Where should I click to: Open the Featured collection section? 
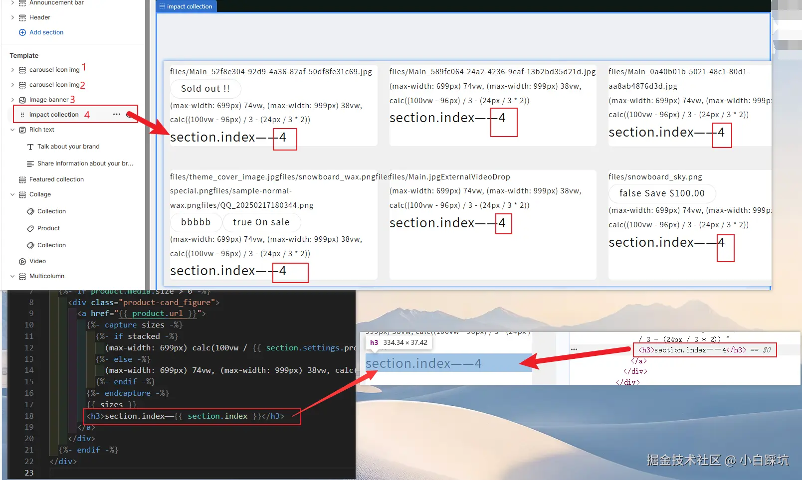pyautogui.click(x=56, y=179)
